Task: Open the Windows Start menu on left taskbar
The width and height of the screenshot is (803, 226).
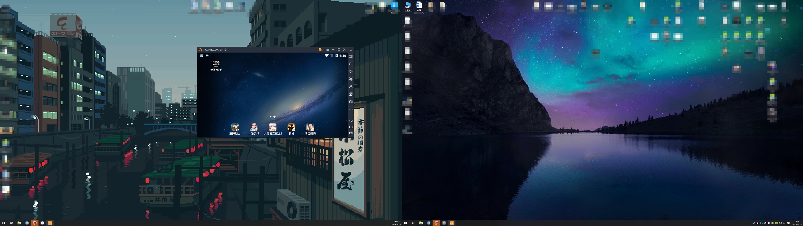Action: pyautogui.click(x=4, y=223)
